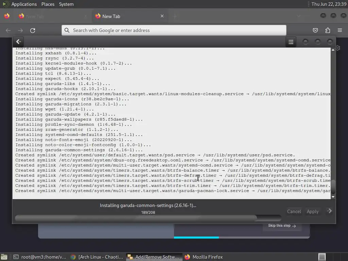Open new tab page settings gear
The height and width of the screenshot is (261, 348).
338,48
